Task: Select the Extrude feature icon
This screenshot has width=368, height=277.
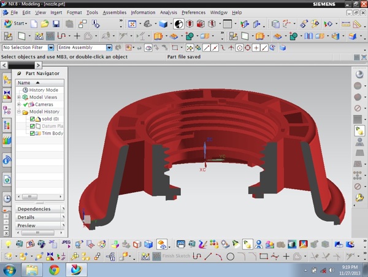Action: (158, 36)
